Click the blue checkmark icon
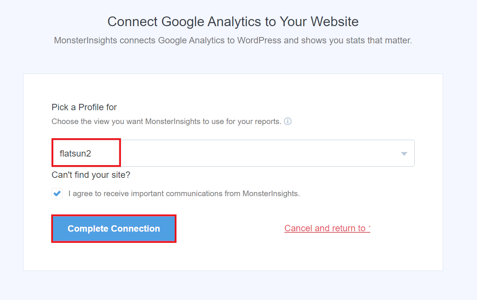Viewport: 477px width, 300px height. 57,194
